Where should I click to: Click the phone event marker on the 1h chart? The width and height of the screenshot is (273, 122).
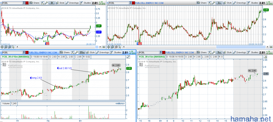coord(140,44)
